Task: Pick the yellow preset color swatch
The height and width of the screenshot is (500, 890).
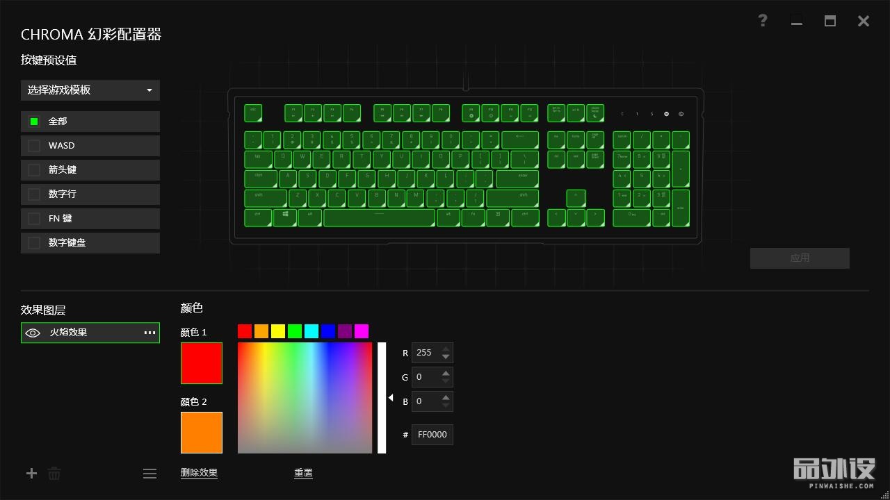Action: pyautogui.click(x=278, y=331)
